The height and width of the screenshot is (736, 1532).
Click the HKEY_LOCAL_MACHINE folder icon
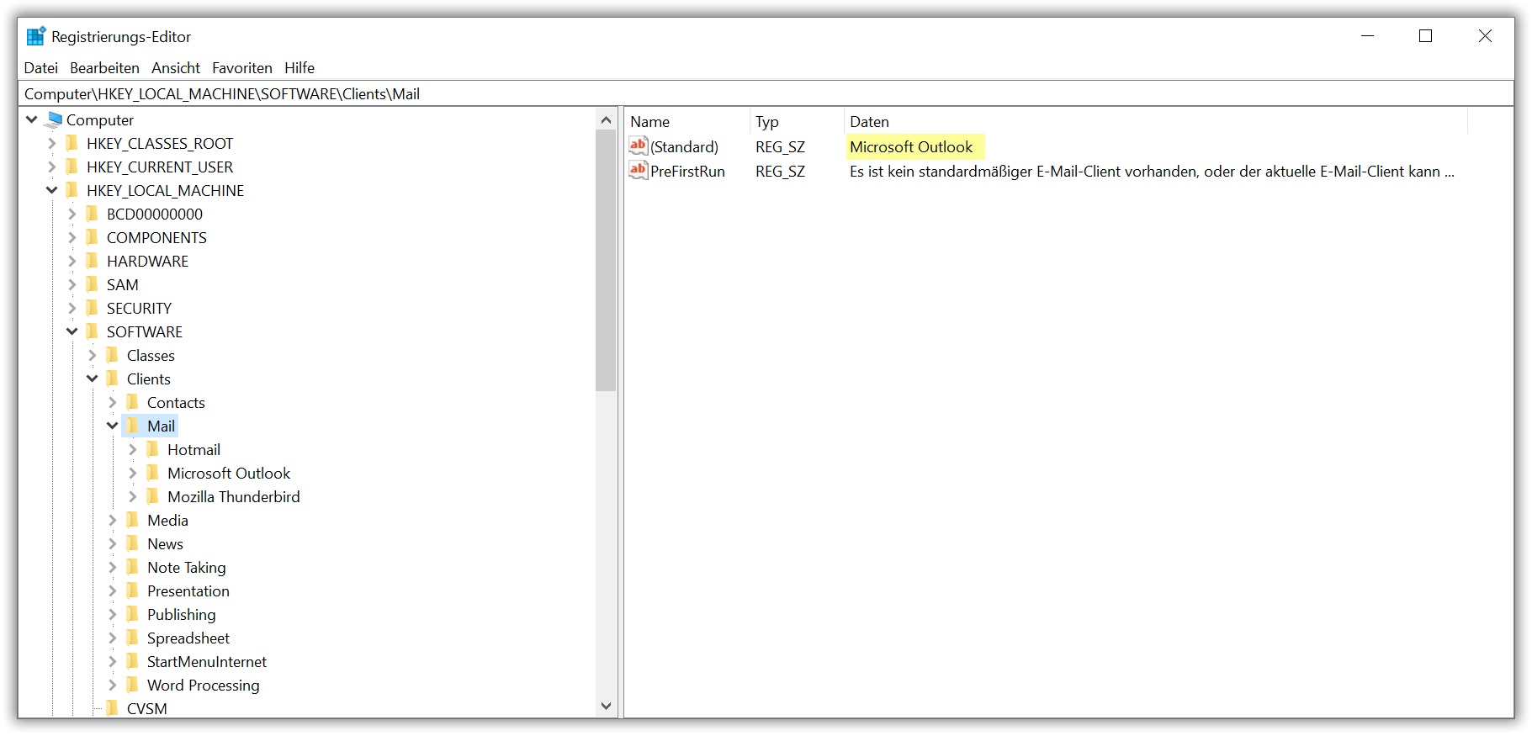(x=72, y=190)
